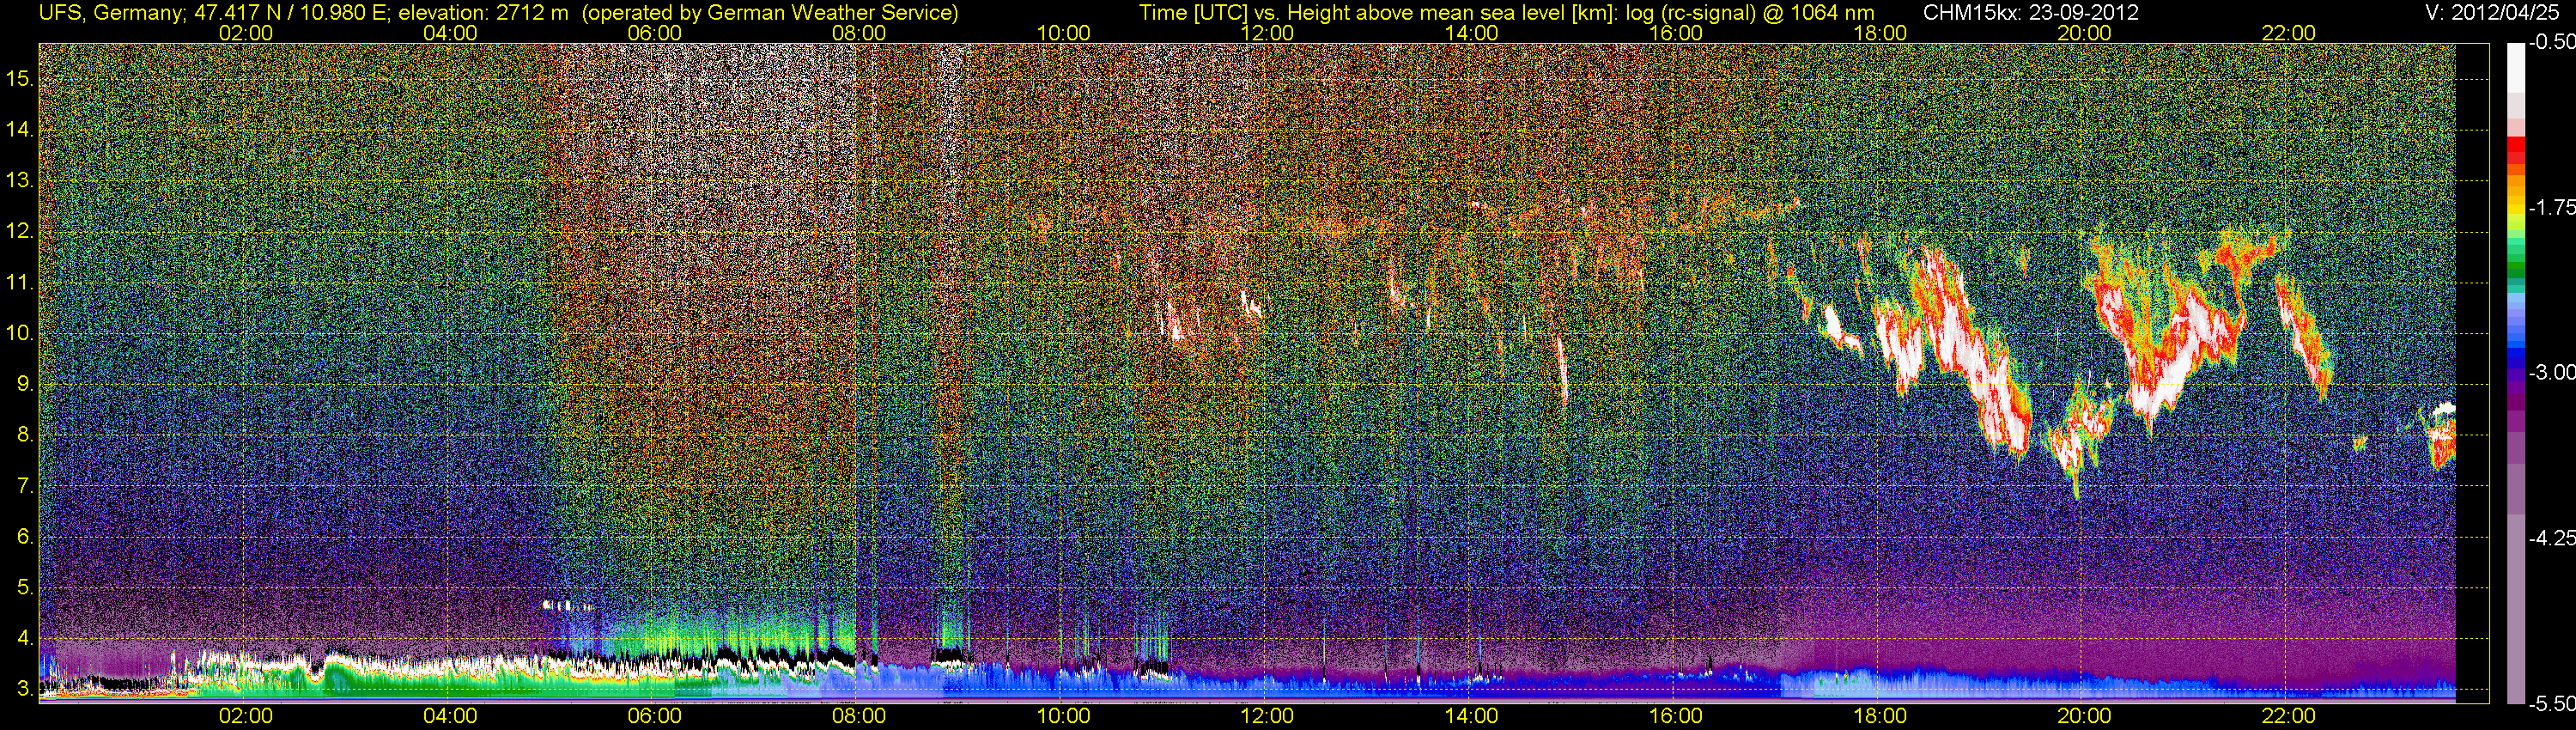Click the 22:00 label on bottom time axis

(2288, 716)
